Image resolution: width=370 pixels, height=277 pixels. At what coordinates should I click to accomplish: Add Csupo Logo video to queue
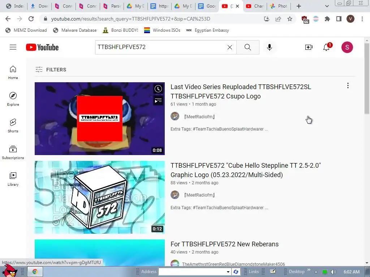(158, 101)
